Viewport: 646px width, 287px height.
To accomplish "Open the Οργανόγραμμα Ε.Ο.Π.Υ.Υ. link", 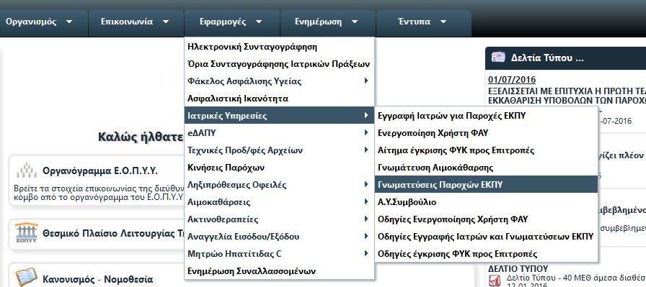I will (x=100, y=171).
